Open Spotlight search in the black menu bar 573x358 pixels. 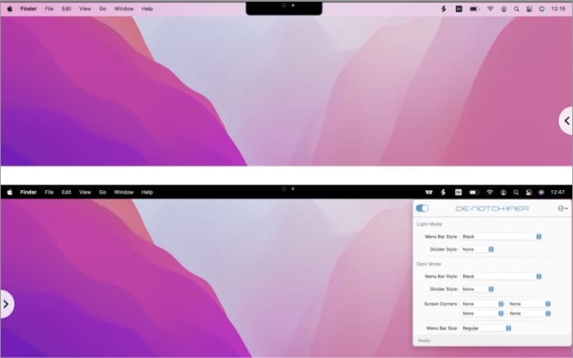pos(516,192)
